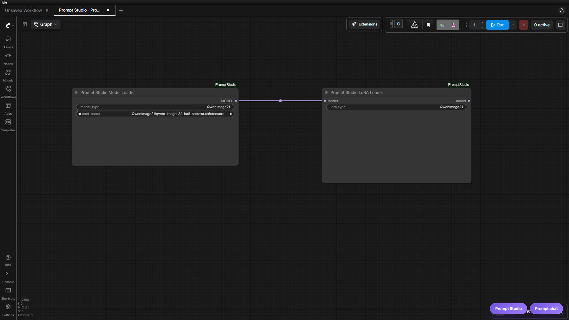
Task: Open Prompt Studio purple button
Action: (x=508, y=308)
